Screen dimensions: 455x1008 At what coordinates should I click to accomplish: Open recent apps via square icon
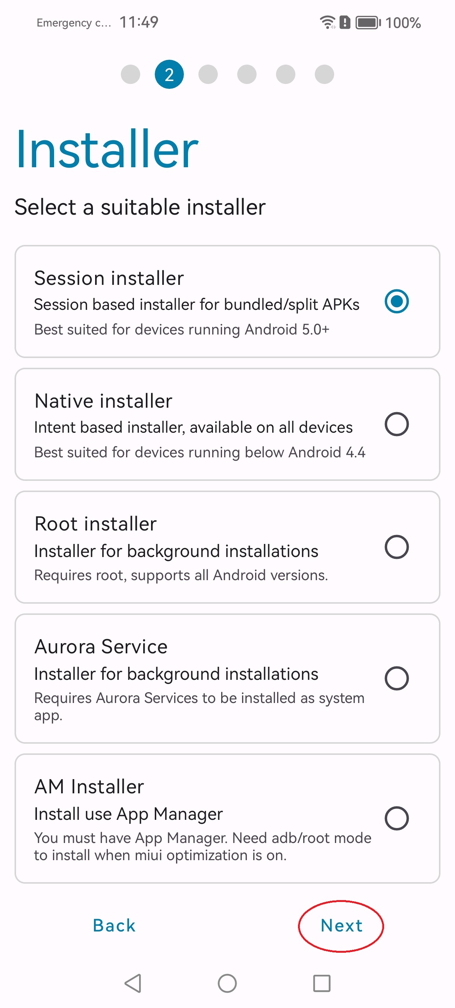pyautogui.click(x=322, y=983)
